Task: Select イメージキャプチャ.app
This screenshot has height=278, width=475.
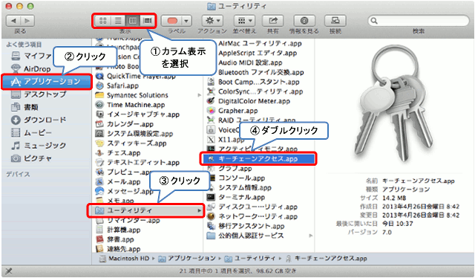Action: pyautogui.click(x=137, y=114)
